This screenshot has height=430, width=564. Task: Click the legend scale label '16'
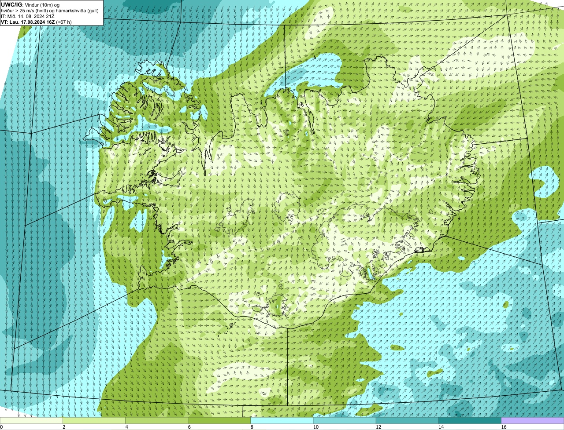click(x=504, y=427)
